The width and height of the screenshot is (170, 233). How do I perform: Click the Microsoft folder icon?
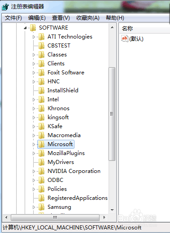[41, 144]
